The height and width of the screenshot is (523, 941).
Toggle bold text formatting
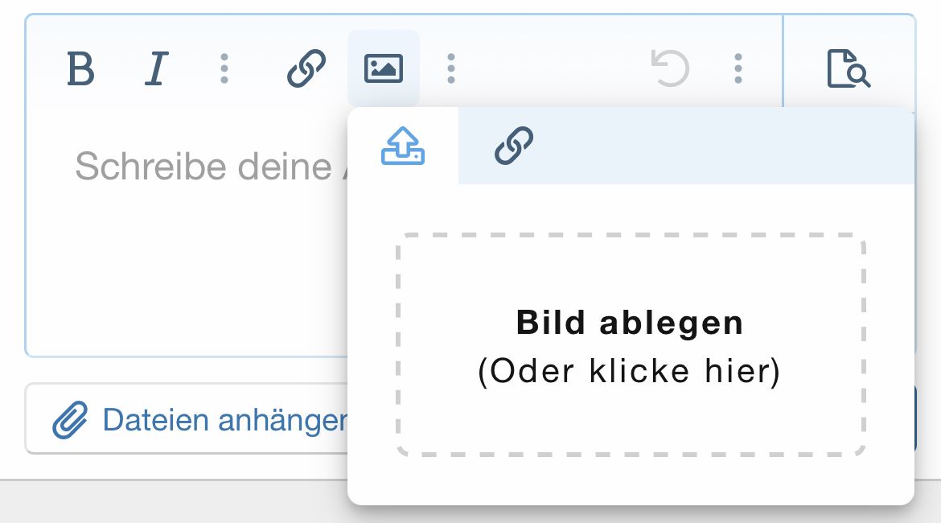(x=80, y=68)
